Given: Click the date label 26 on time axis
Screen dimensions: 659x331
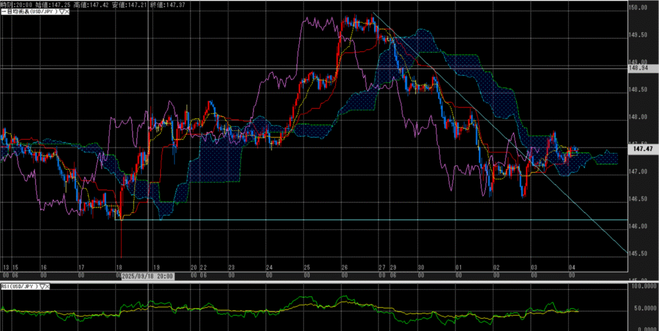Looking at the screenshot, I should click(344, 267).
